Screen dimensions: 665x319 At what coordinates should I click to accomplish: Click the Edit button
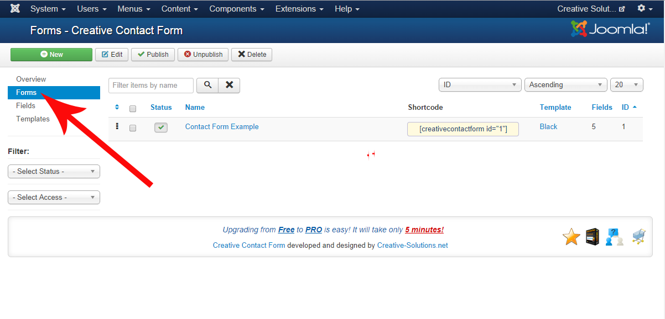click(112, 55)
